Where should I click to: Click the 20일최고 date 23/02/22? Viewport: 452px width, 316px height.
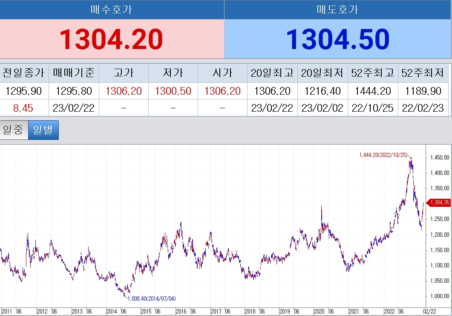(272, 108)
